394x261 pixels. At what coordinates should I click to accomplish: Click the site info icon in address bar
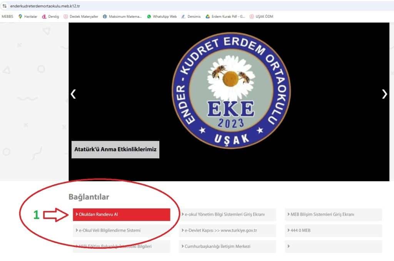5,6
